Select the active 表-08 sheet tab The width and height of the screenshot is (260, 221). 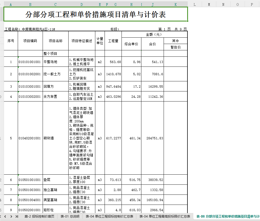[x=227, y=216]
